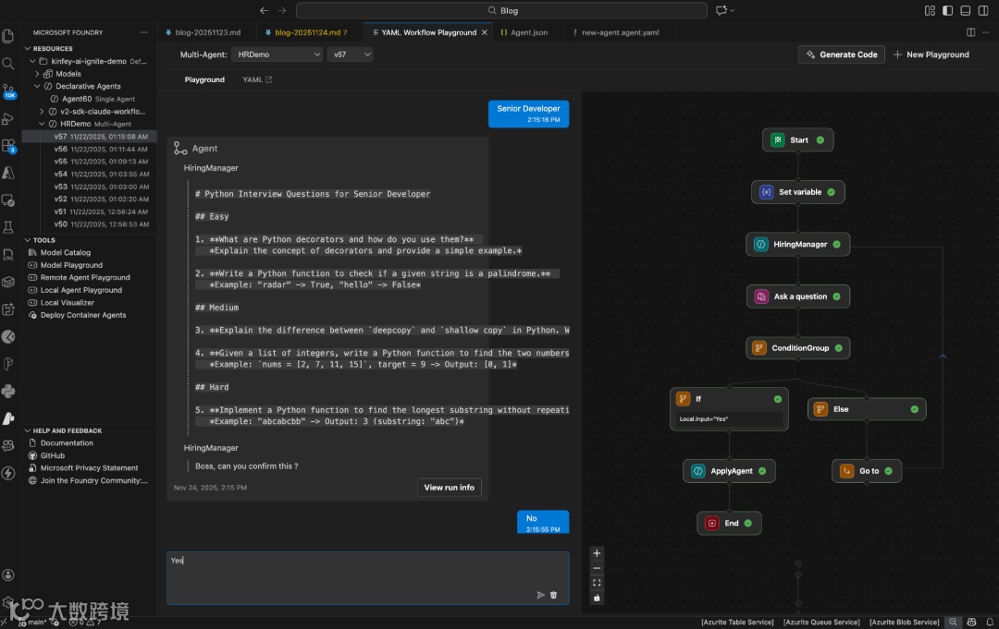
Task: Click the send message arrow icon
Action: point(540,595)
